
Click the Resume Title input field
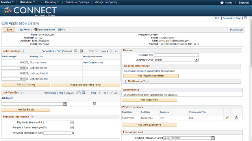click(x=176, y=55)
